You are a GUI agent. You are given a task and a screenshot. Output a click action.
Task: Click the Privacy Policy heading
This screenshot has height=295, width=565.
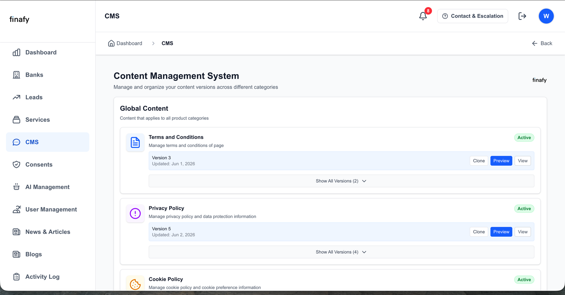tap(166, 208)
